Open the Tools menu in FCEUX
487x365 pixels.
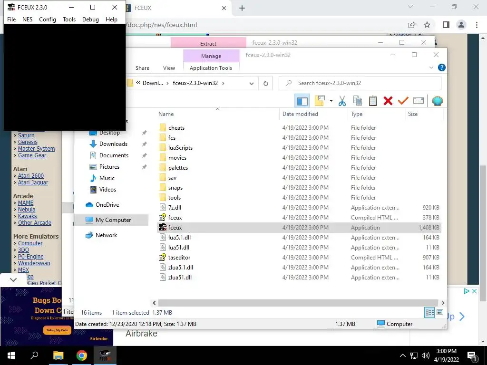69,19
